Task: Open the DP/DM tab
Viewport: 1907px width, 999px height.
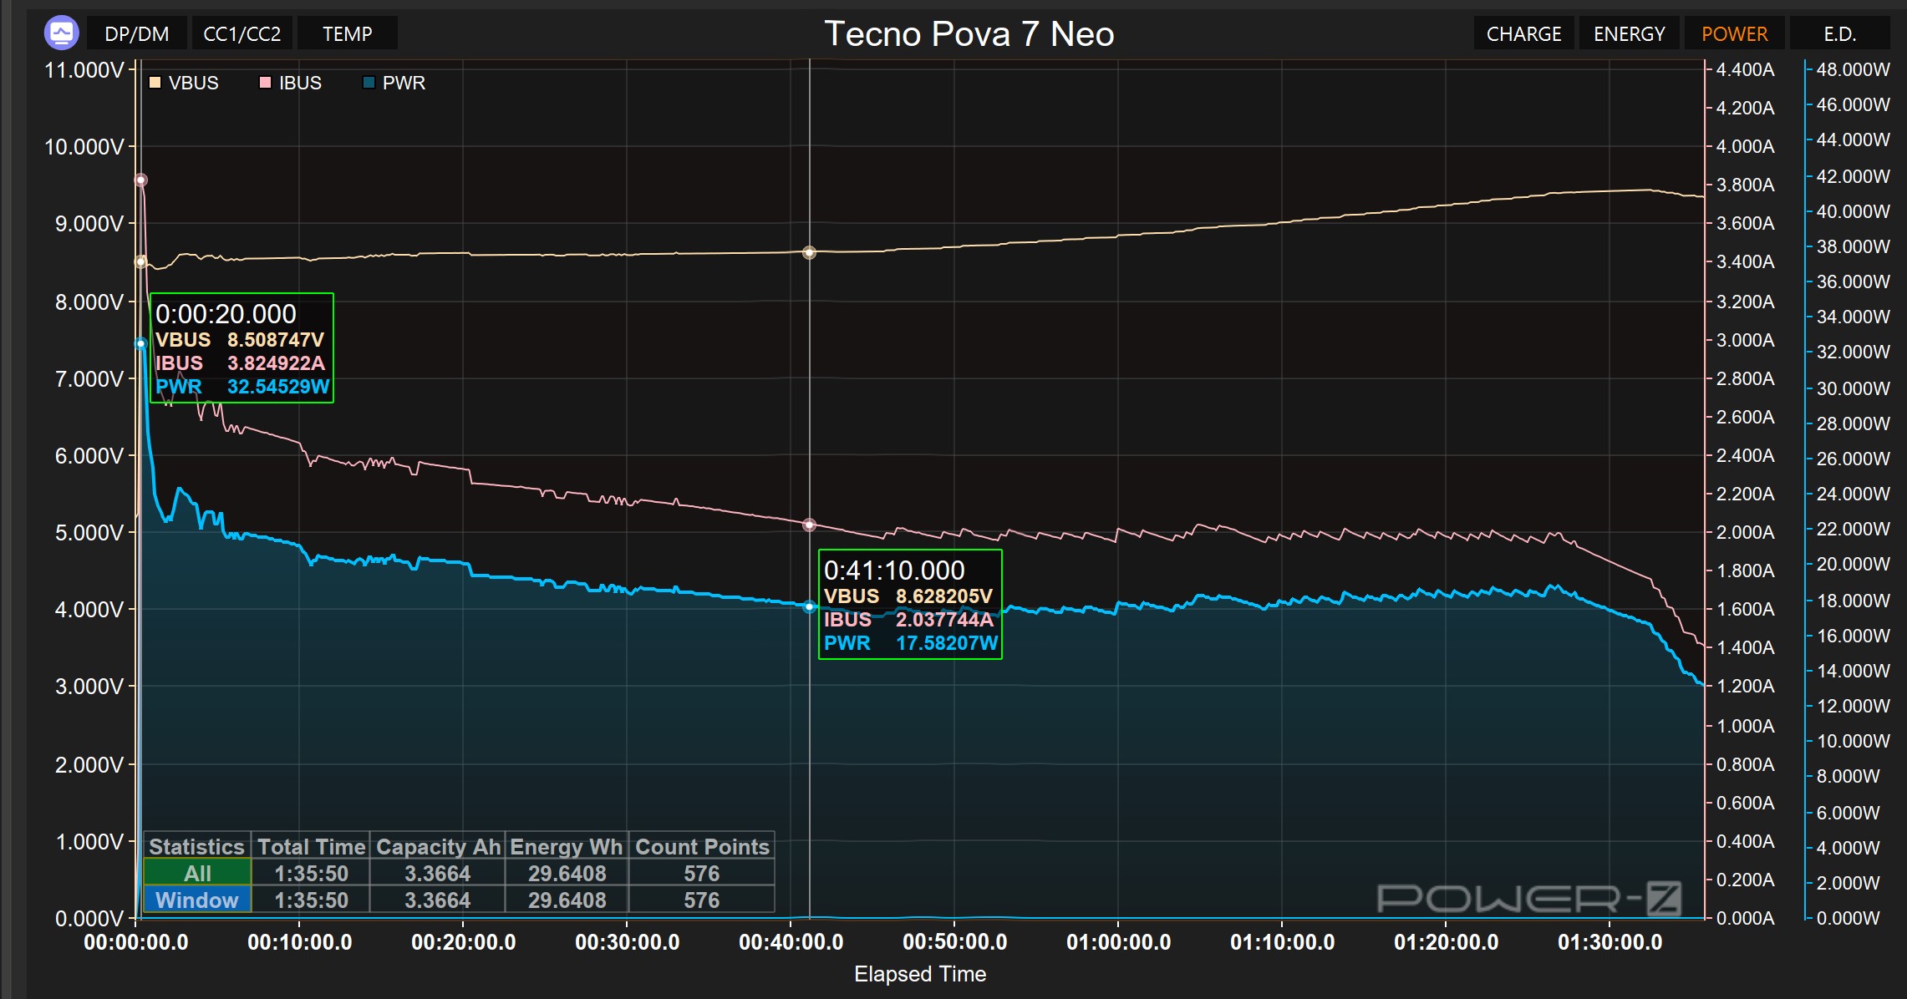Action: [x=137, y=34]
